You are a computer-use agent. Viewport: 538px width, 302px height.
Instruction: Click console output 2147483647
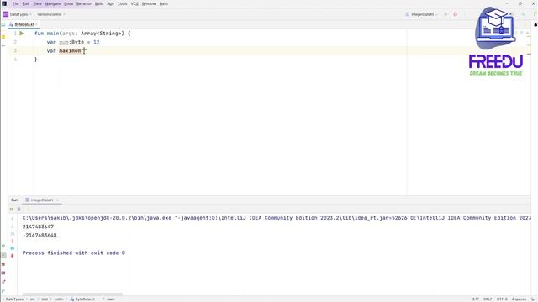[x=38, y=226]
